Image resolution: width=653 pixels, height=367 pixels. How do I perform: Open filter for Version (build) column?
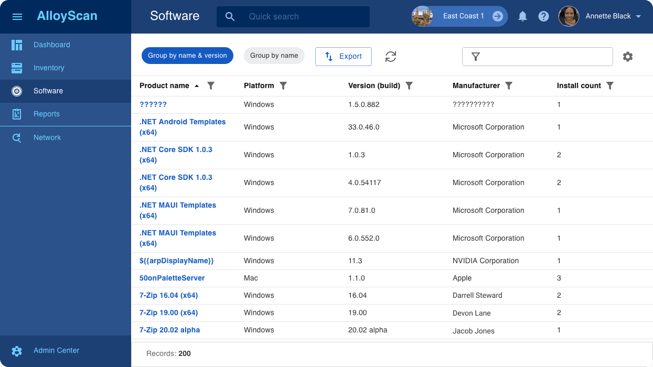410,85
